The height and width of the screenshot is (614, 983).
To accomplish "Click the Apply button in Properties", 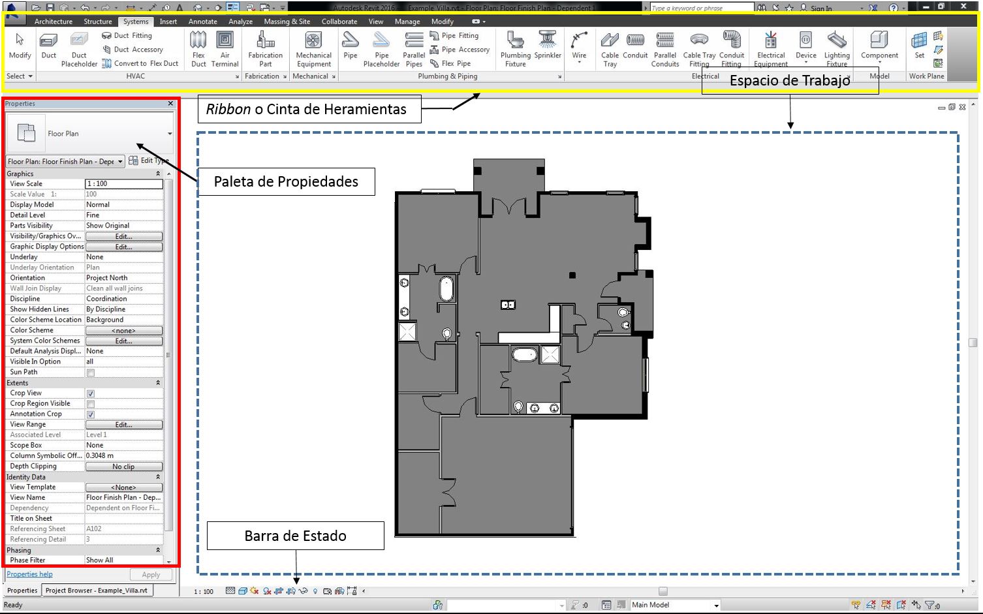I will click(x=151, y=574).
